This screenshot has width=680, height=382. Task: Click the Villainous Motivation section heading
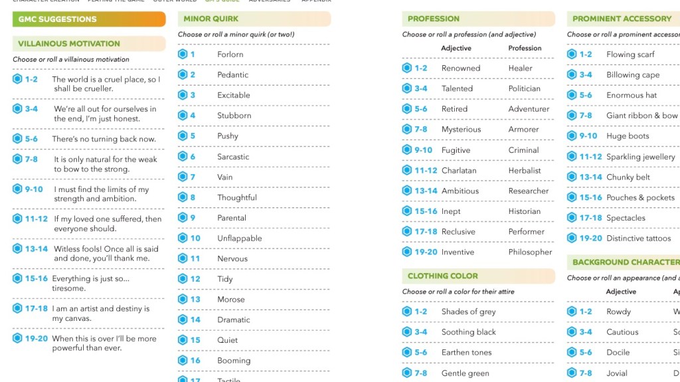coord(69,44)
